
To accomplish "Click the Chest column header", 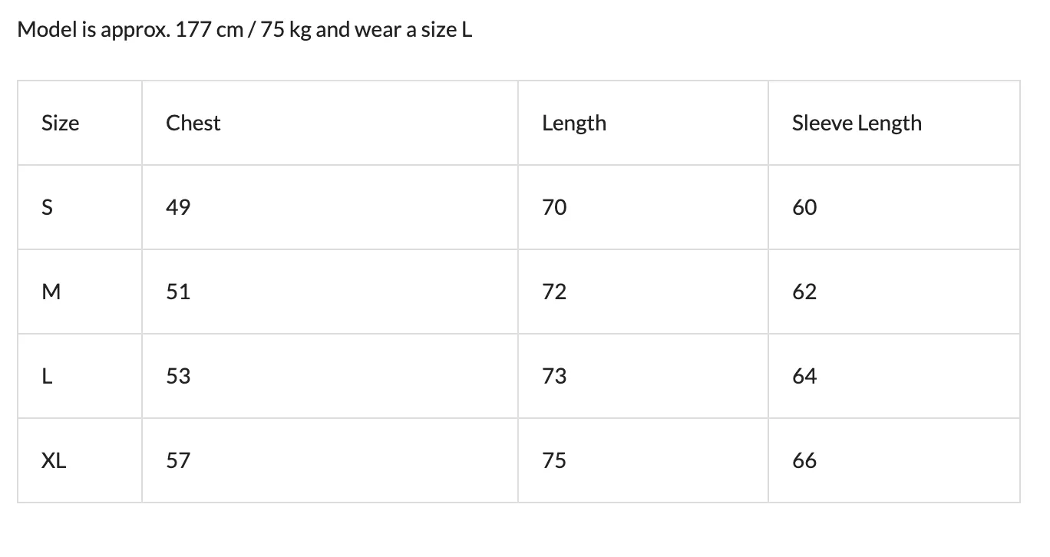I will 330,123.
